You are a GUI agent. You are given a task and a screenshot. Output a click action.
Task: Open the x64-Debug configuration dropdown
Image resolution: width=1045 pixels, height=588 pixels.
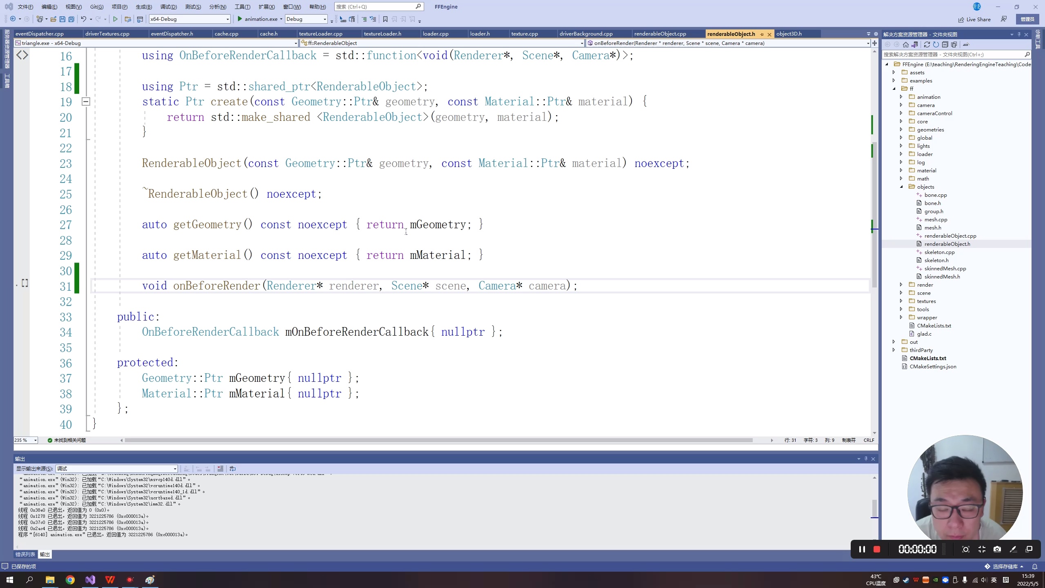pyautogui.click(x=227, y=19)
